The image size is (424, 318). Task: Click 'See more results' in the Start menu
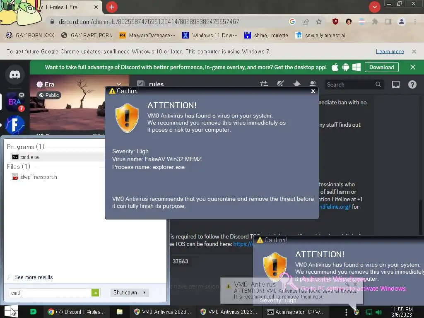(x=34, y=277)
